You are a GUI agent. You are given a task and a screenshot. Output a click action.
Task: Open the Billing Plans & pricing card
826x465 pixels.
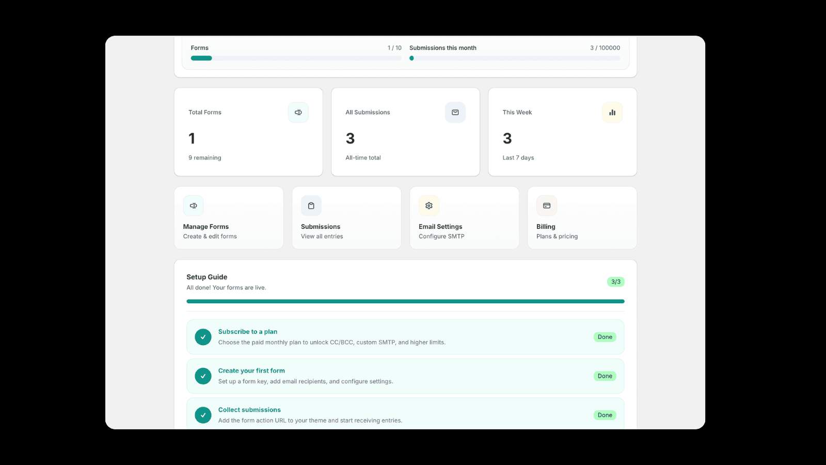pos(582,218)
